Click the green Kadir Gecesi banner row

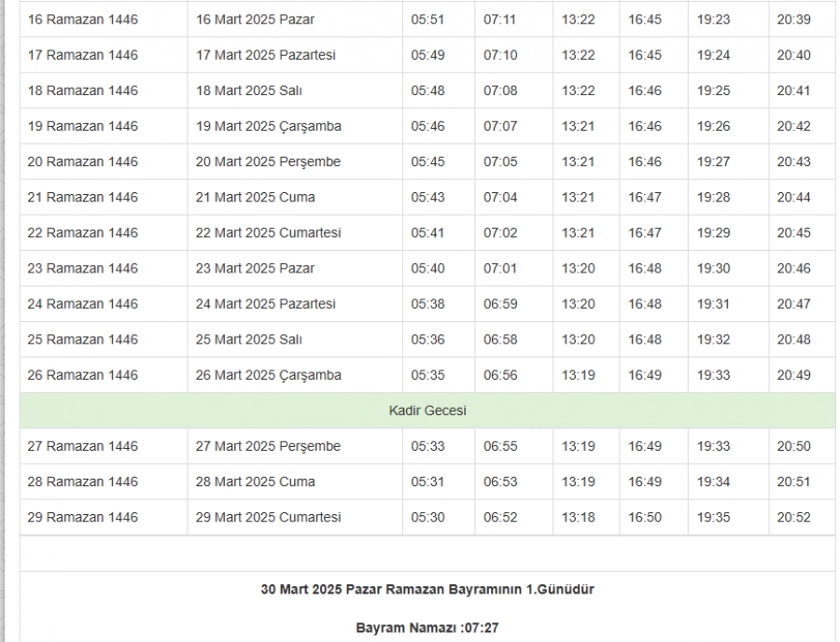[x=427, y=411]
